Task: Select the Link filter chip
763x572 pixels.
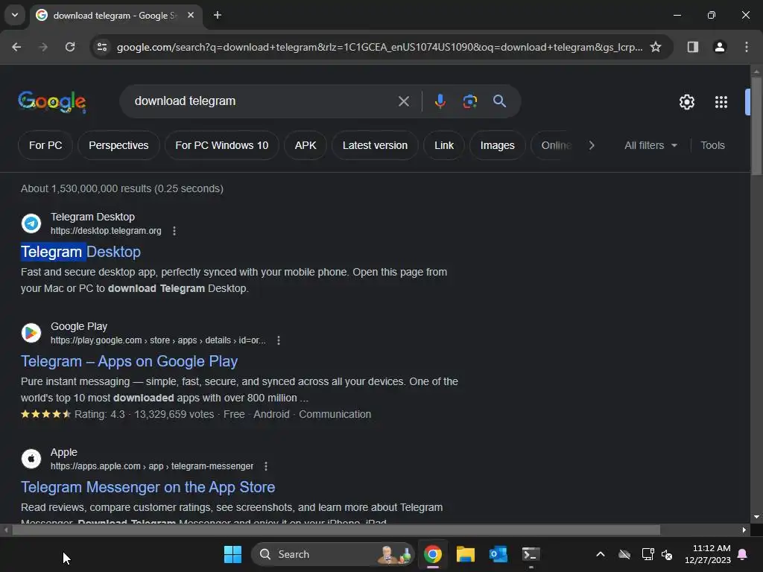Action: (444, 145)
